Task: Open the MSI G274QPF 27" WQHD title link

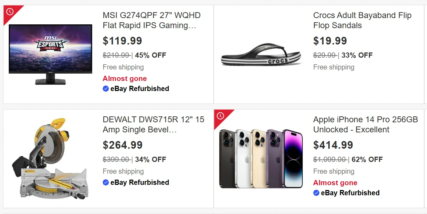Action: 151,20
